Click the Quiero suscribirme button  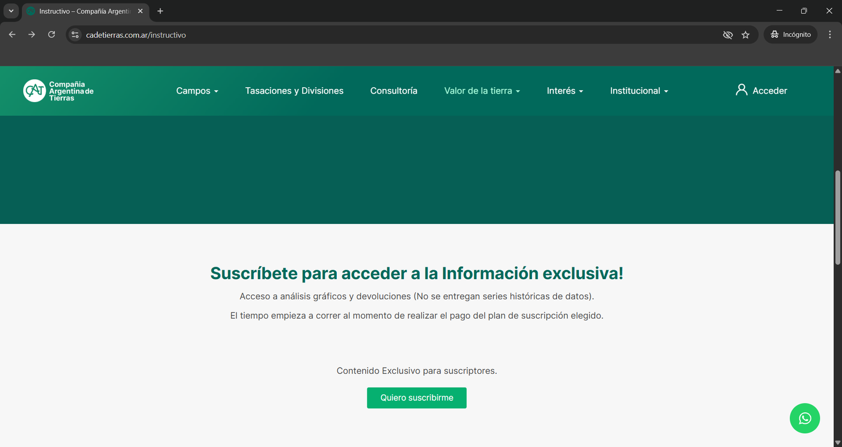pos(416,398)
